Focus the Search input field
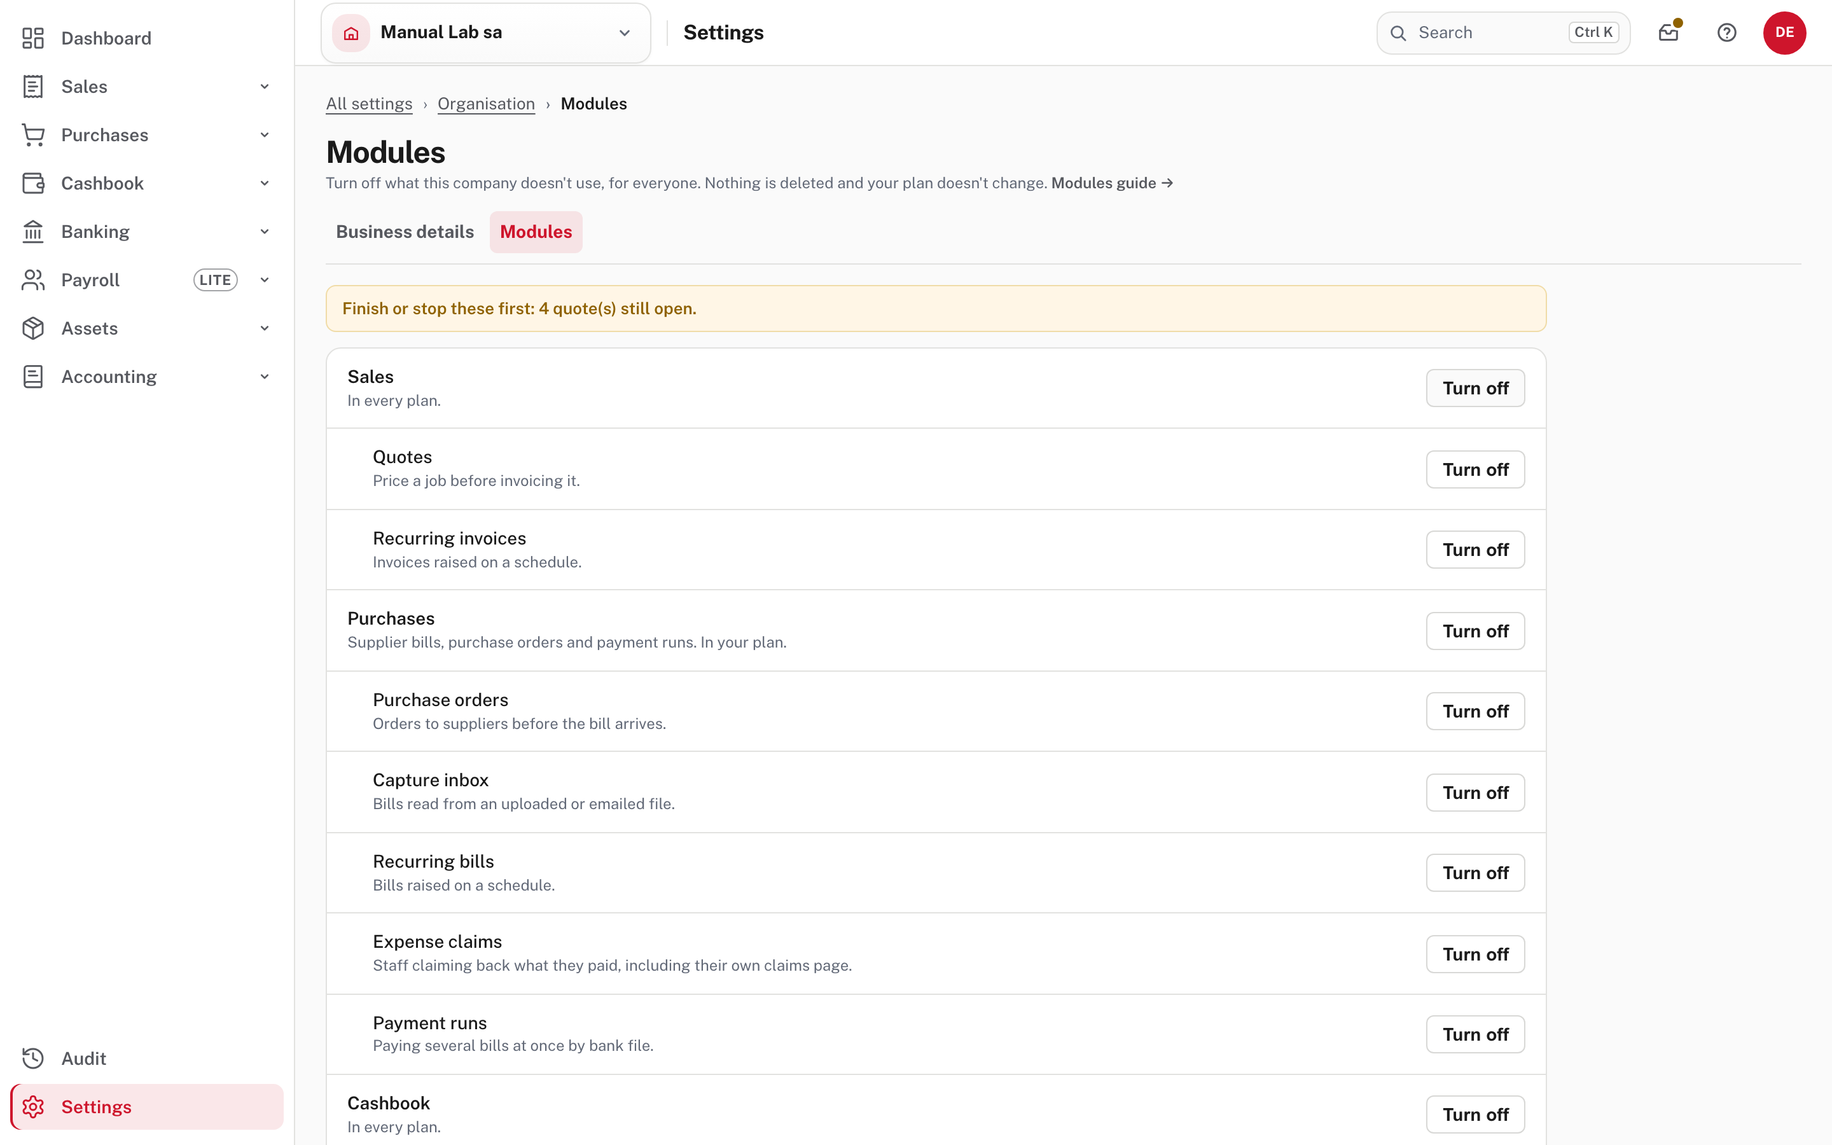The height and width of the screenshot is (1145, 1832). coord(1502,32)
